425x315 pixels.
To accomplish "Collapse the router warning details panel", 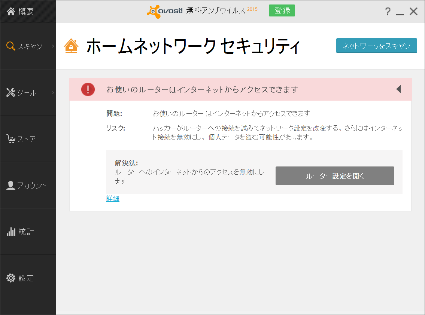I will 398,89.
